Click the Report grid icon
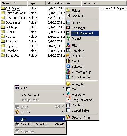The width and height of the screenshot is (127, 136). (68, 23)
